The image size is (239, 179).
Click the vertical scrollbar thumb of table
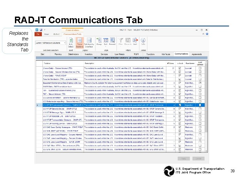(x=206, y=98)
